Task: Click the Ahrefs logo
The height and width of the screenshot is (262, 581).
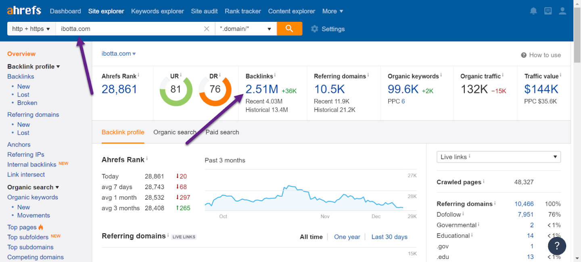Action: (24, 10)
